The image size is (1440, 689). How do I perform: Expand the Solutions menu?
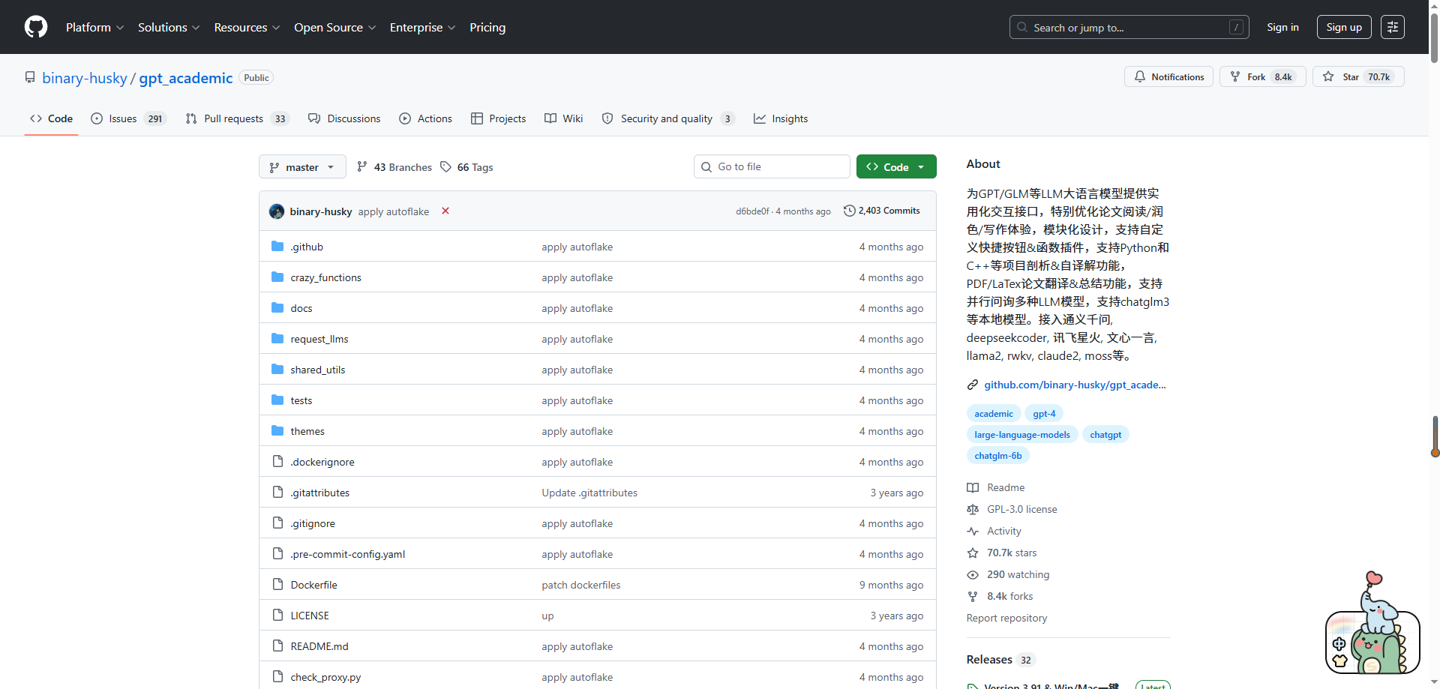[x=169, y=27]
